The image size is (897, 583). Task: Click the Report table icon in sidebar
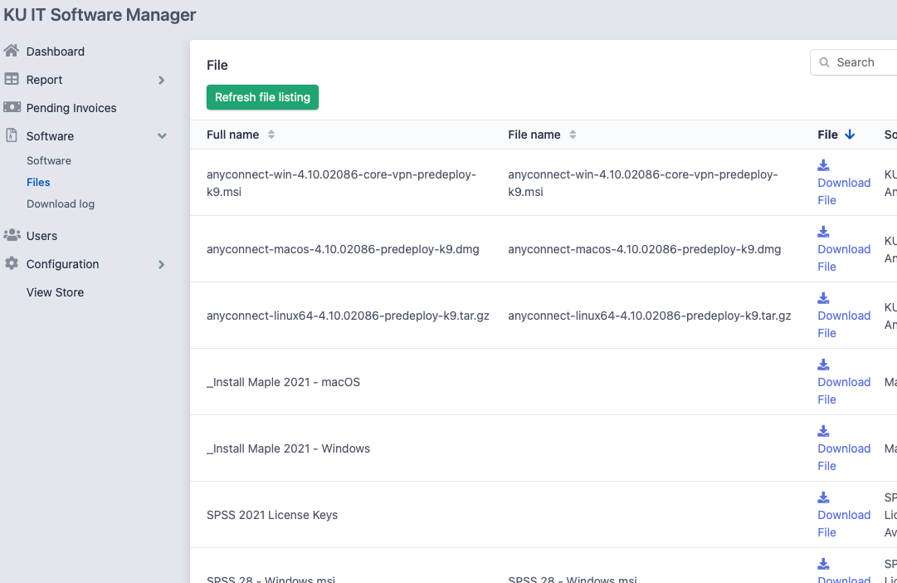[x=12, y=79]
